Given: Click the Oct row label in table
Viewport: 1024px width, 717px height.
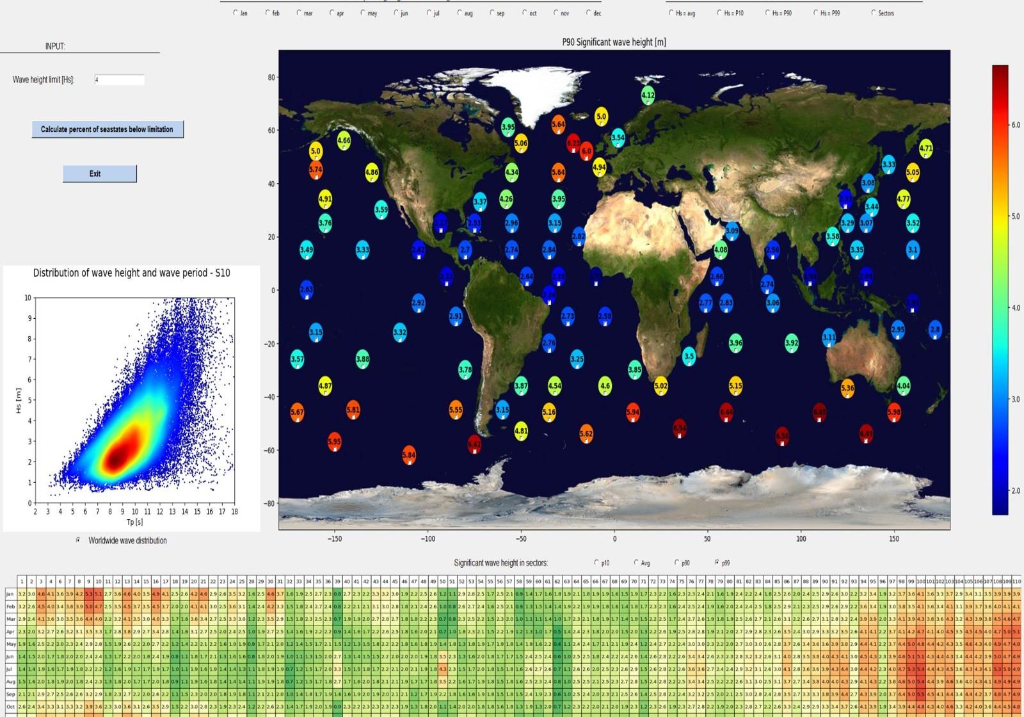Looking at the screenshot, I should [x=10, y=707].
